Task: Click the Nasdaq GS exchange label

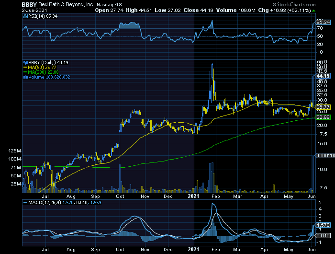Action: tap(109, 4)
